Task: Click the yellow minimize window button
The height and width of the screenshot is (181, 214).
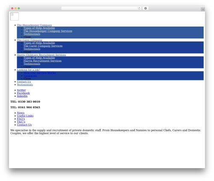Action: click(x=15, y=8)
